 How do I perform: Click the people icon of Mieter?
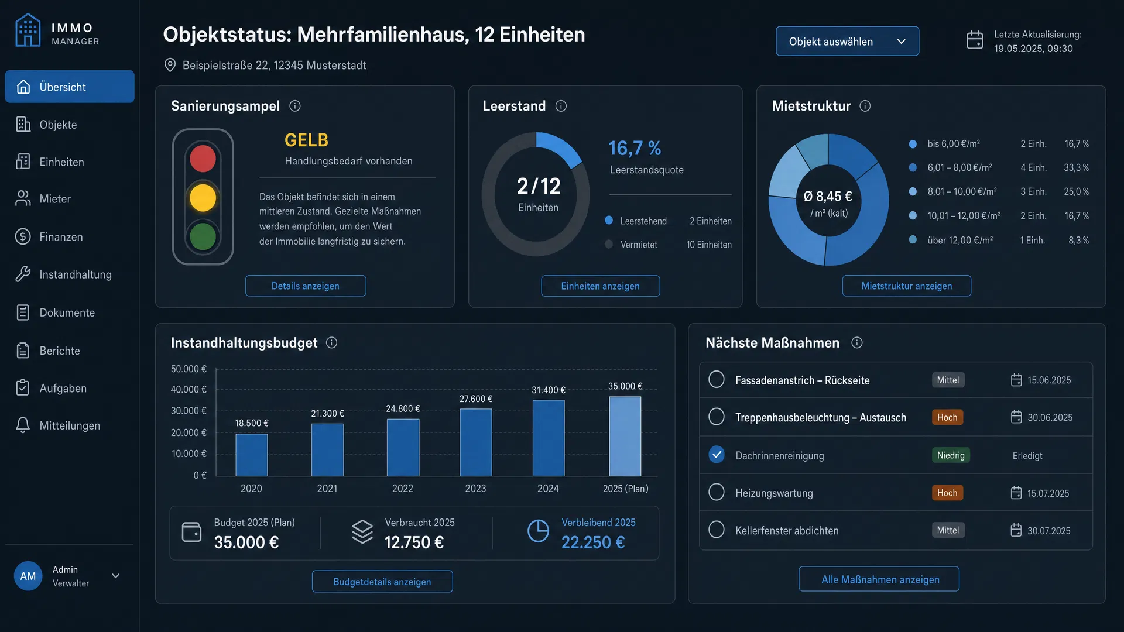(23, 198)
